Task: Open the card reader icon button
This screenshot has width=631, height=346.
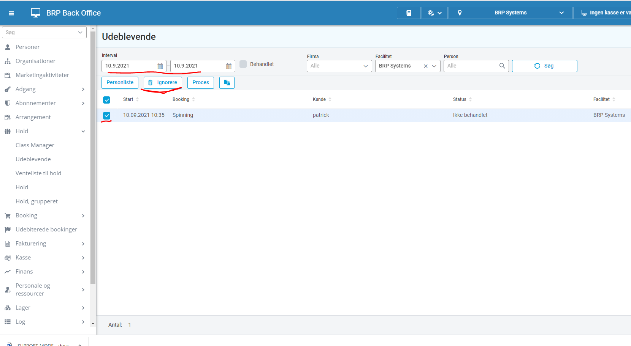Action: (x=409, y=13)
